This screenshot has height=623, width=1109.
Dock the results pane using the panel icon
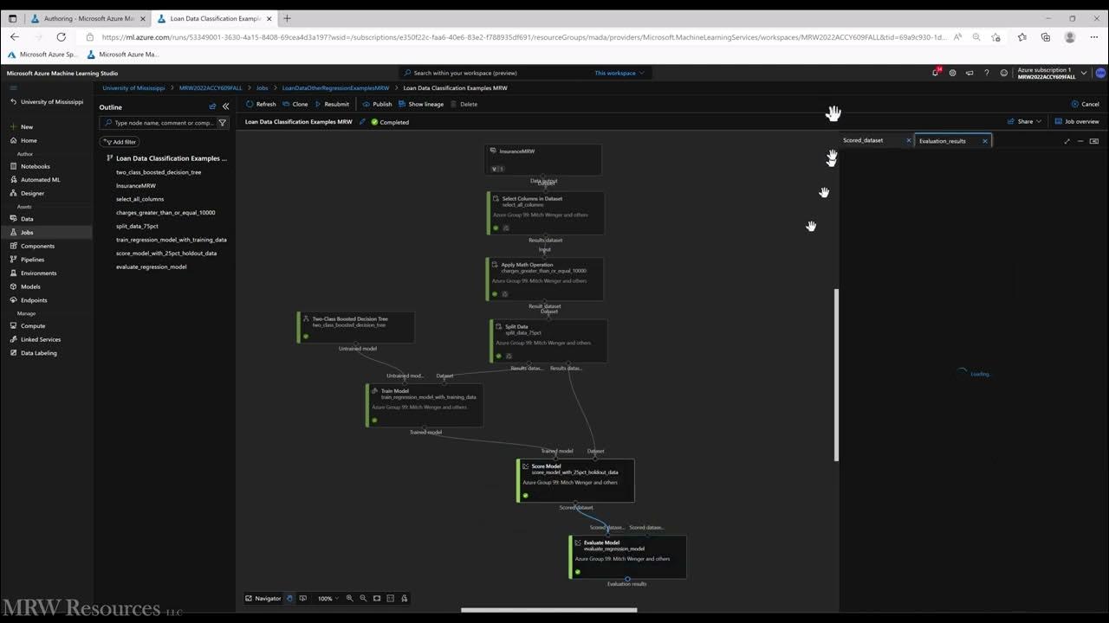pyautogui.click(x=1094, y=141)
